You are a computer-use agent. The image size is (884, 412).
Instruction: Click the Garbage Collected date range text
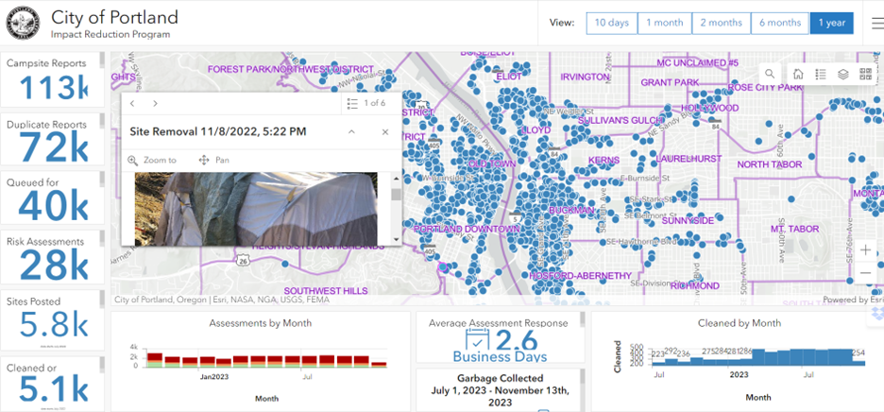click(500, 396)
